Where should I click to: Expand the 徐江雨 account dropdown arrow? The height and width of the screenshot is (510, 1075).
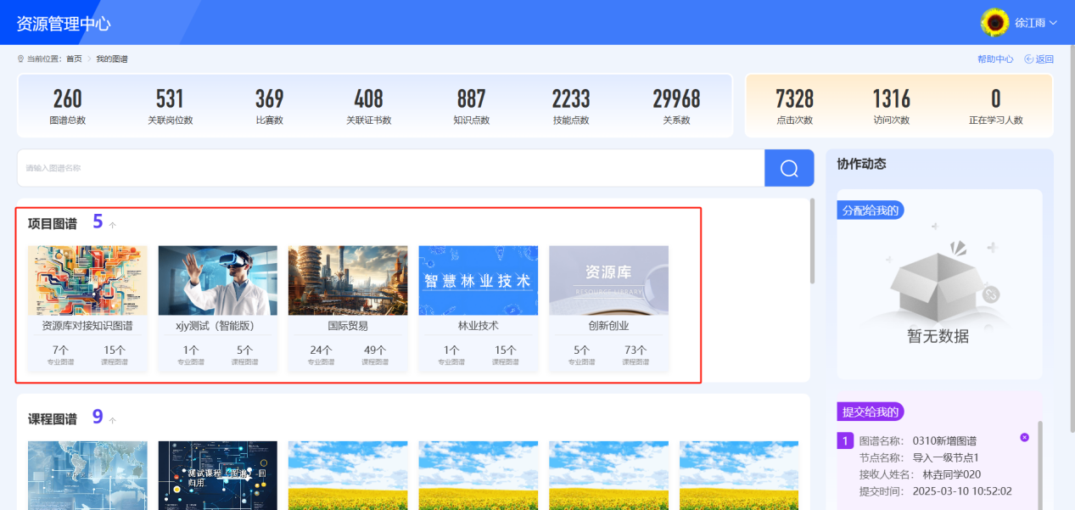(1053, 23)
